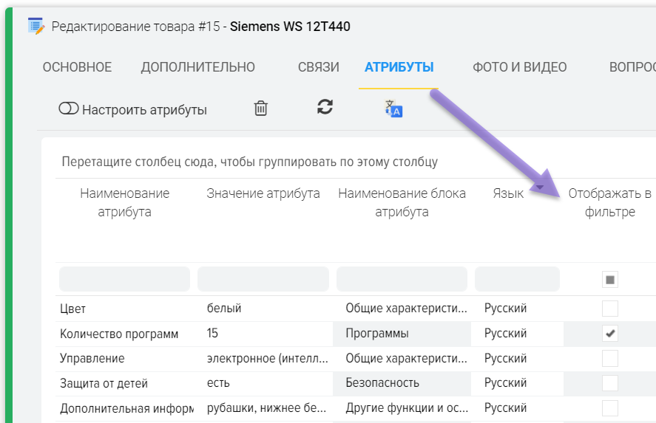The height and width of the screenshot is (423, 656).
Task: Open the Основное tab
Action: pos(77,67)
